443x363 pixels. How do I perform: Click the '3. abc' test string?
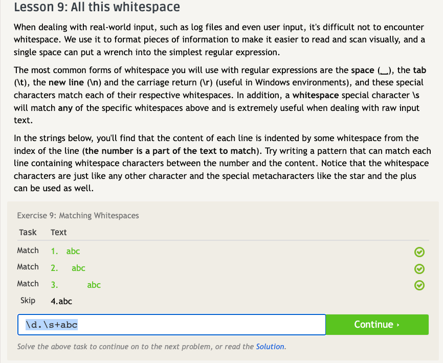[x=76, y=285]
